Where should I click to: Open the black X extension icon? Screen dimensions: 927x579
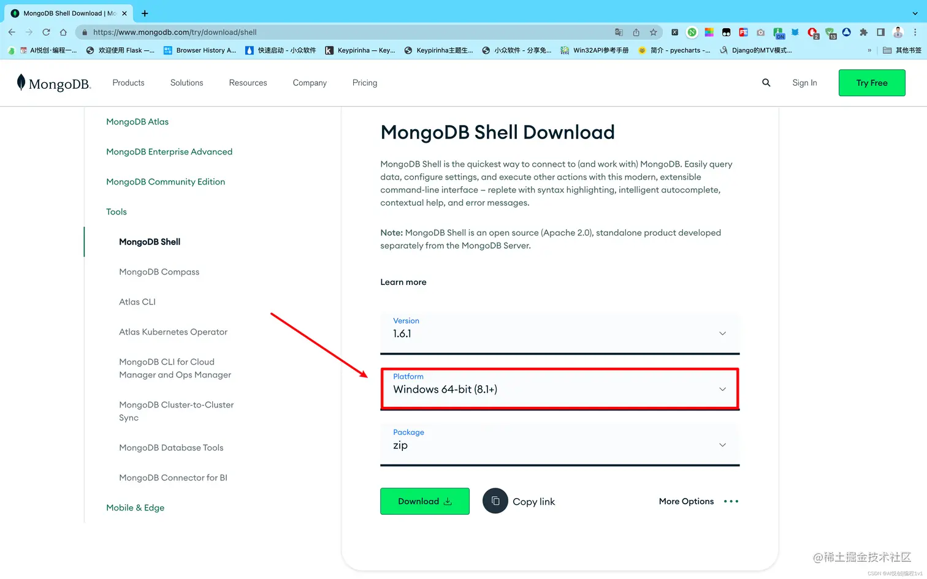click(674, 32)
